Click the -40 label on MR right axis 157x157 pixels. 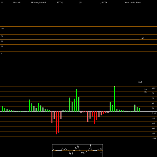click(x=153, y=123)
